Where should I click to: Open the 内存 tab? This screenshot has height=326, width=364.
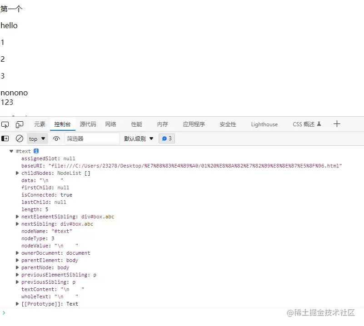coord(163,124)
